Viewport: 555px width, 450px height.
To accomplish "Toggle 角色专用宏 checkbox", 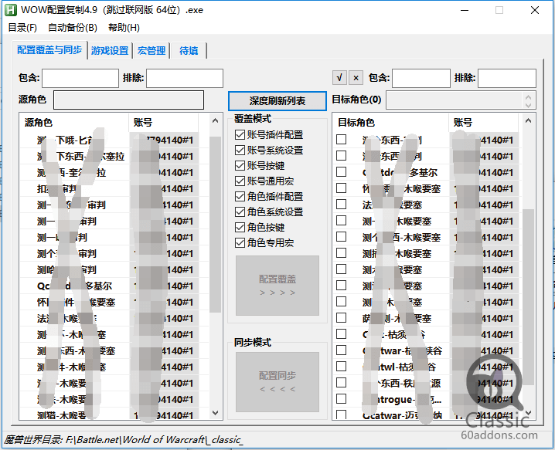I will coord(264,243).
